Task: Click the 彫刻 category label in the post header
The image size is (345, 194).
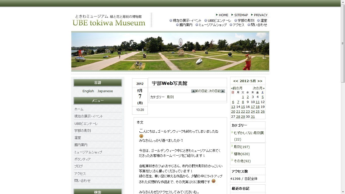Action: [170, 97]
